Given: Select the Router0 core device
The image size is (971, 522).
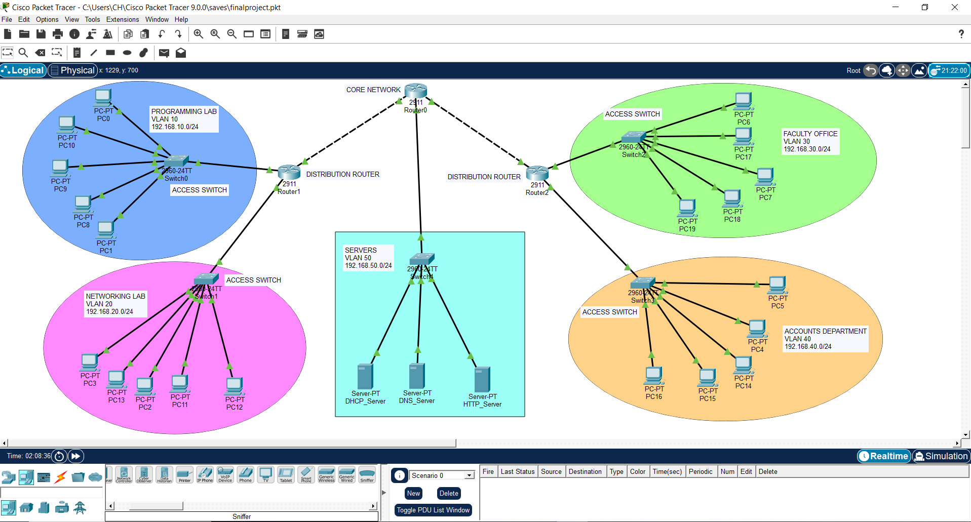Looking at the screenshot, I should click(416, 91).
